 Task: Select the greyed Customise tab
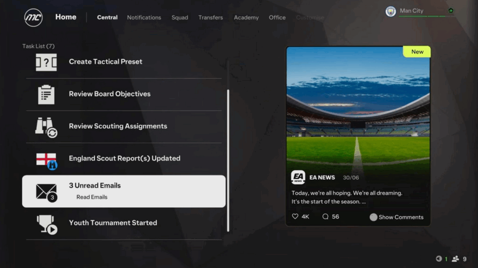310,17
